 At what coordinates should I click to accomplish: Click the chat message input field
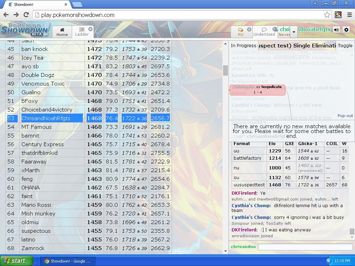pos(305,247)
